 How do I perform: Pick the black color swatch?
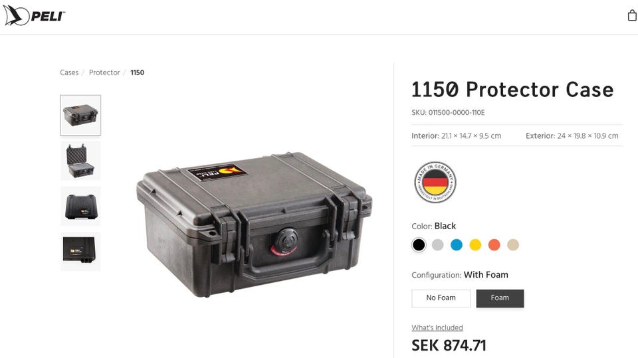point(418,245)
